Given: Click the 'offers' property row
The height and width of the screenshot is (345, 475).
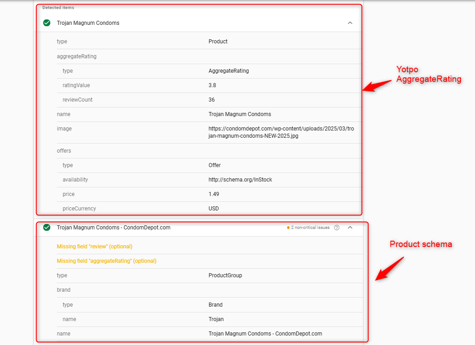Looking at the screenshot, I should (209, 151).
